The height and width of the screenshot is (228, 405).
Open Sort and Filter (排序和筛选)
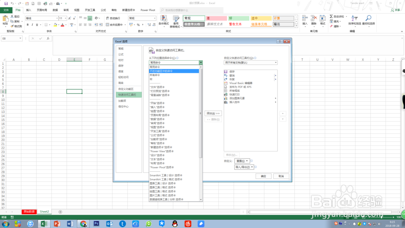355,20
